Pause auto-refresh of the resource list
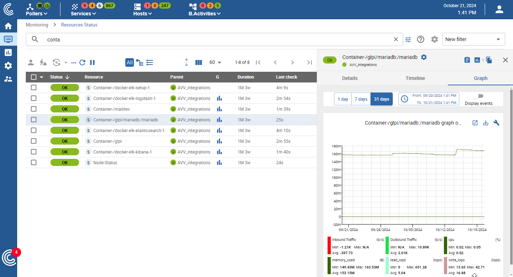Image resolution: width=513 pixels, height=277 pixels. [92, 62]
